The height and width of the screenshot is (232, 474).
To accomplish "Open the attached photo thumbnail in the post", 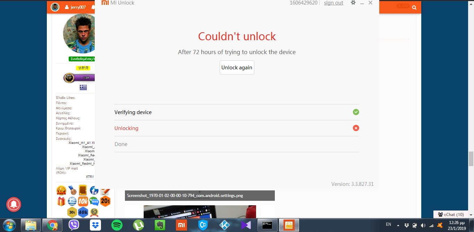I will pyautogui.click(x=200, y=212).
